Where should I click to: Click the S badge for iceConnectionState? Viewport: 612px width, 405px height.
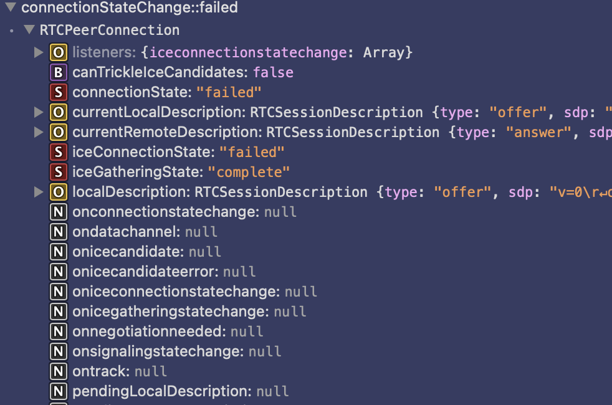click(58, 152)
